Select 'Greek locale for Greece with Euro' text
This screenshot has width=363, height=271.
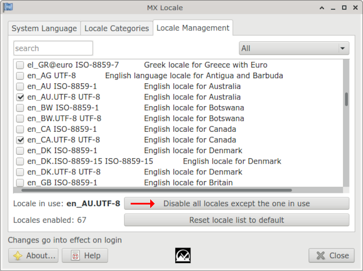tap(206, 65)
